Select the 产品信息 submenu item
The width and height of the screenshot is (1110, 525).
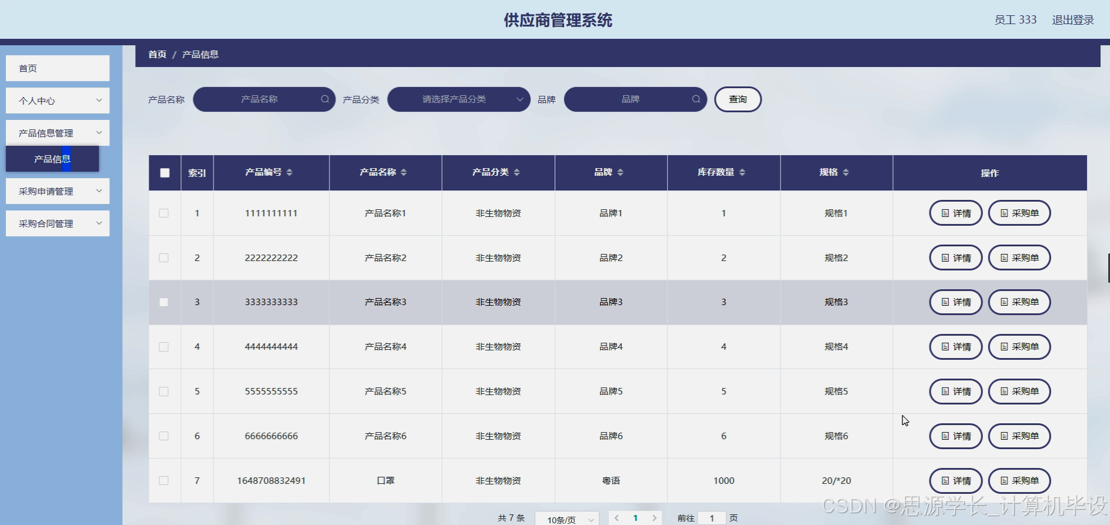(52, 159)
